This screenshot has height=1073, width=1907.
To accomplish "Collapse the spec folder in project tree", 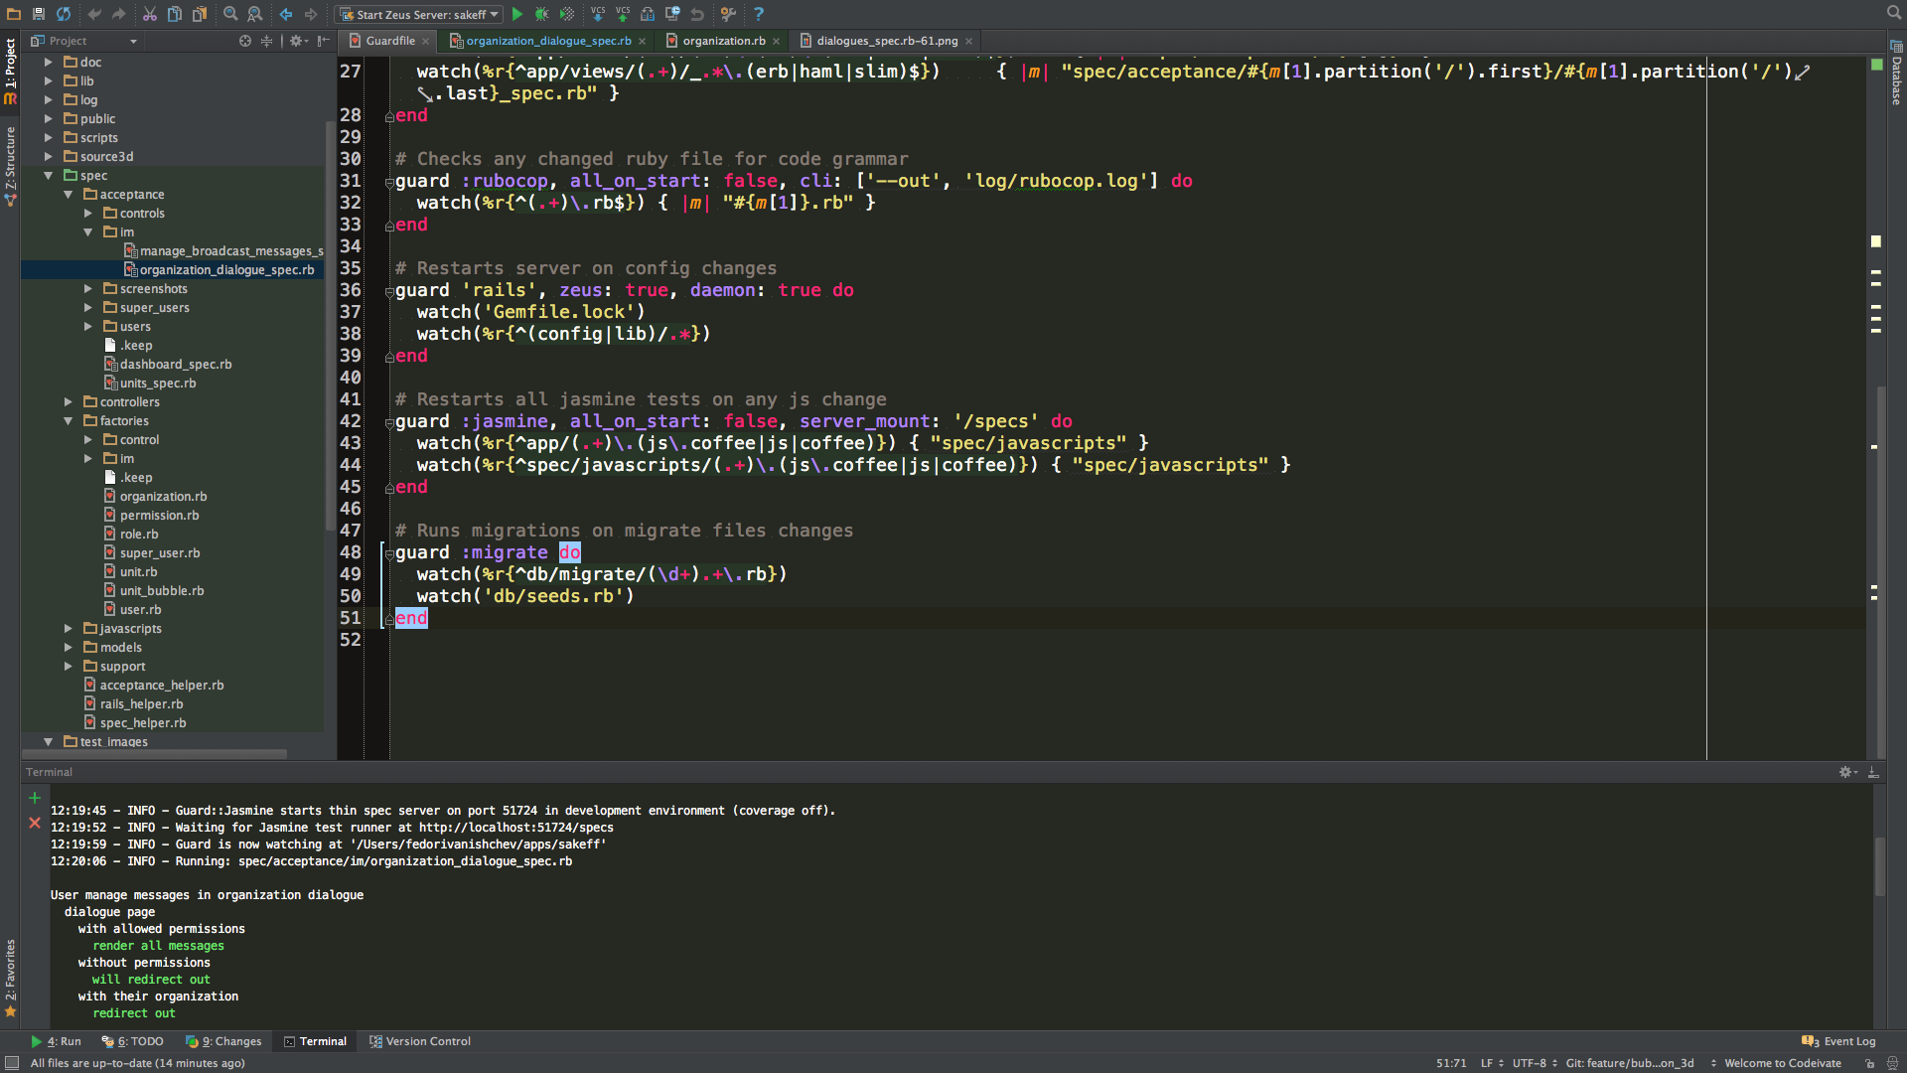I will [x=48, y=176].
